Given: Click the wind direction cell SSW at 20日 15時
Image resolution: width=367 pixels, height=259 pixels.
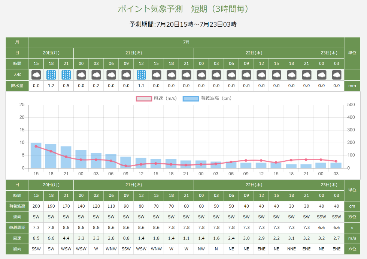Looking at the screenshot, I should coord(36,249).
